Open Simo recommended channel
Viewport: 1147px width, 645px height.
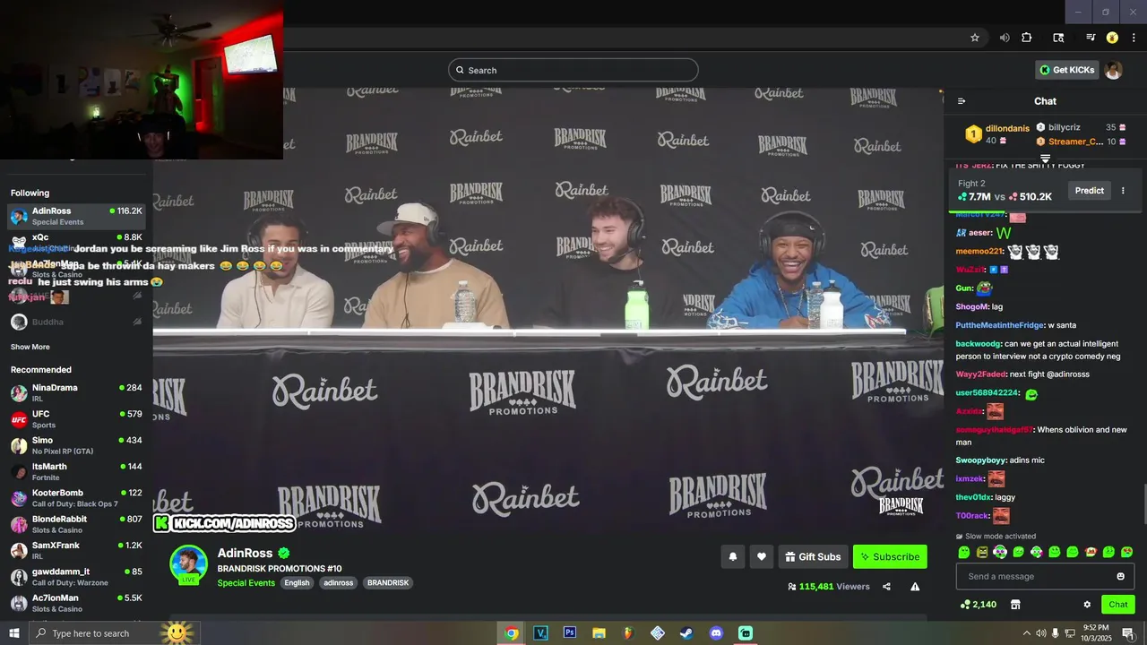click(x=76, y=445)
